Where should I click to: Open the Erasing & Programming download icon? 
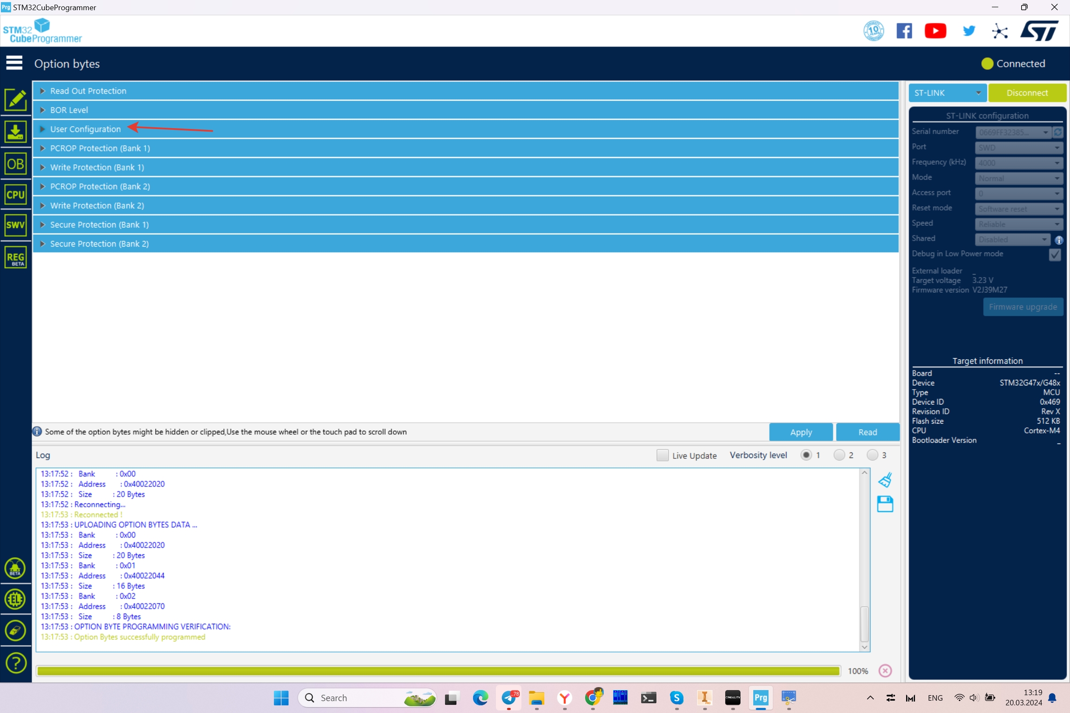[15, 132]
